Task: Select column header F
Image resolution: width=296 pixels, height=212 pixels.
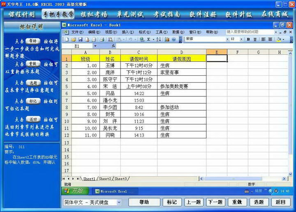Action: pyautogui.click(x=238, y=52)
